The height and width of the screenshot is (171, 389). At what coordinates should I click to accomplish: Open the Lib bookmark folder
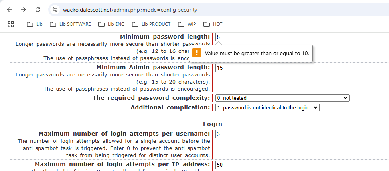(35, 24)
